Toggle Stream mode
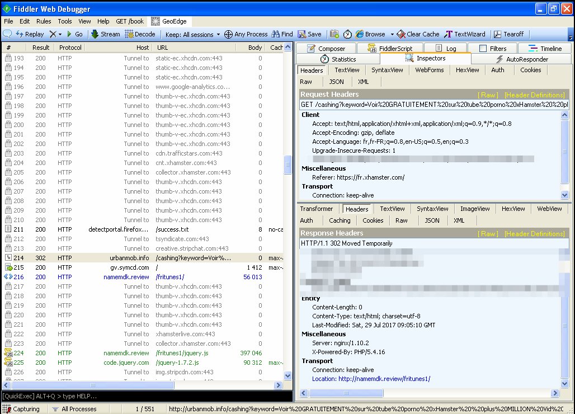The width and height of the screenshot is (575, 414). click(106, 34)
